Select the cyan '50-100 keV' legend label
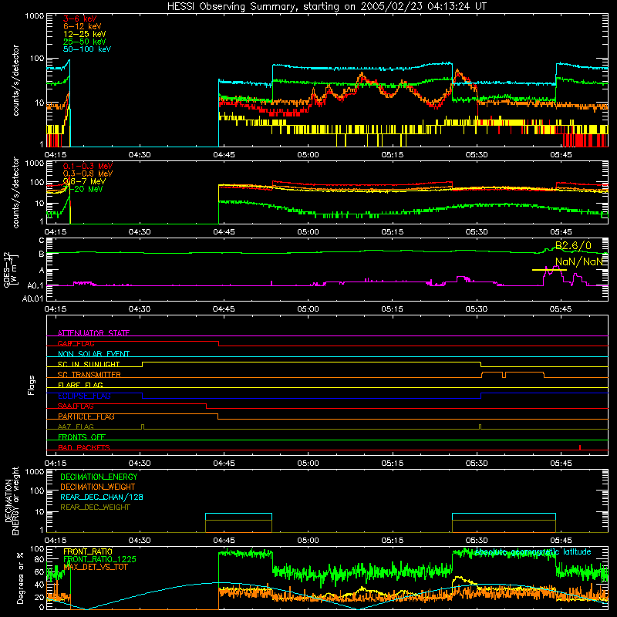 point(87,49)
